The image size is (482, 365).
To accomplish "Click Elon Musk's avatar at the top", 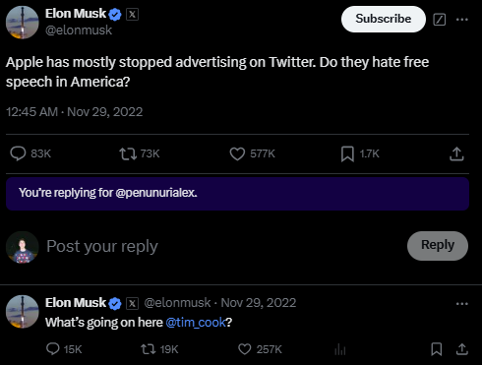I will coord(23,23).
